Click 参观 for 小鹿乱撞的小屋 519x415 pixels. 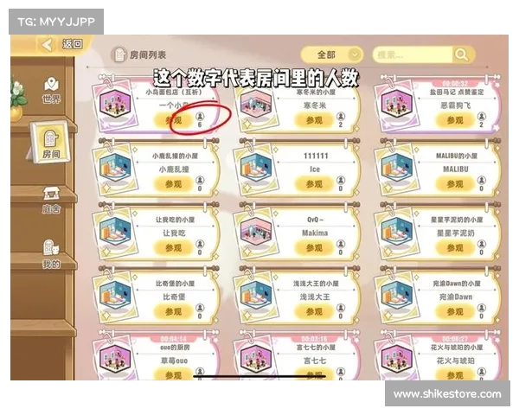pos(174,183)
